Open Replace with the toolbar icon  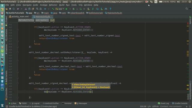pos(41,9)
